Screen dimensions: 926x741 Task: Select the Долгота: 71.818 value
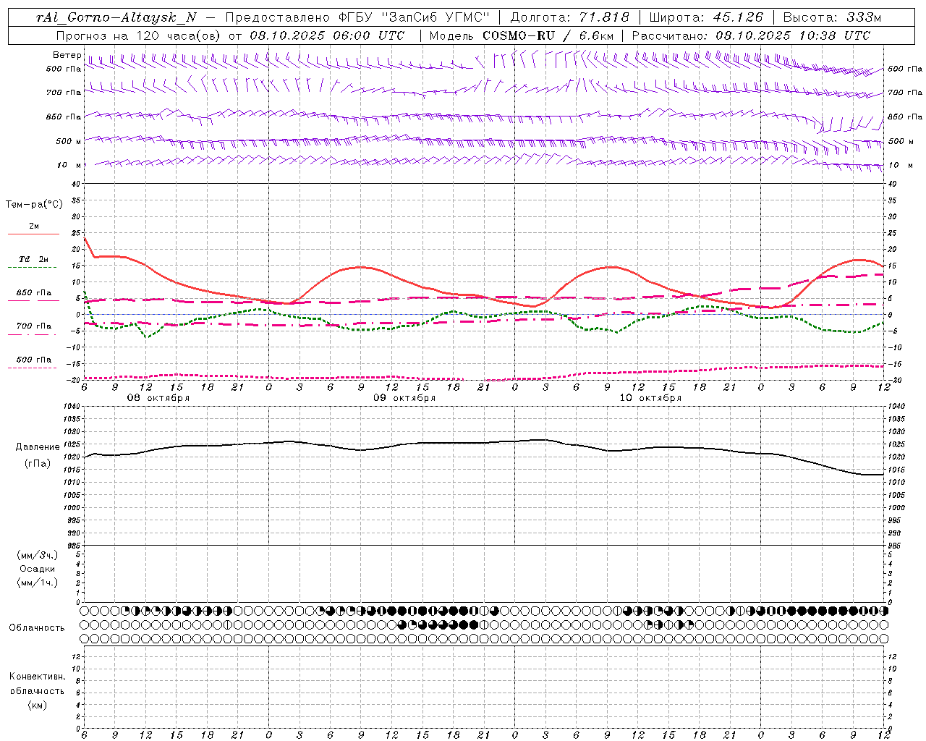point(570,18)
